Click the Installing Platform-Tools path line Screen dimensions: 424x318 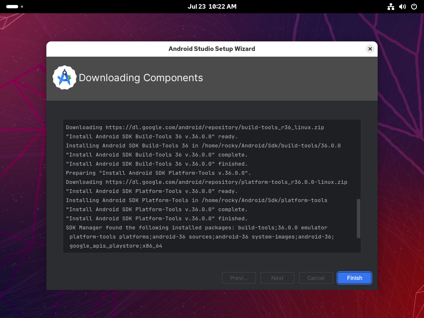pyautogui.click(x=197, y=200)
